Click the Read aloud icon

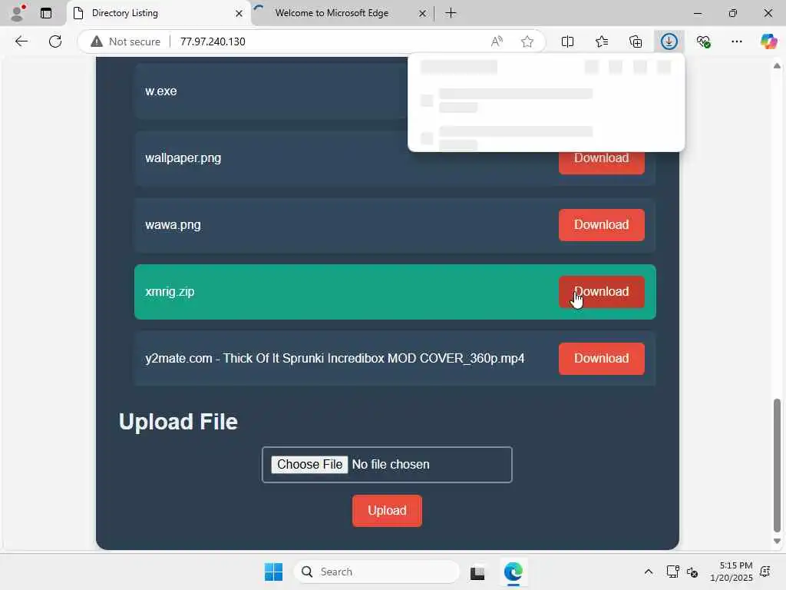pyautogui.click(x=497, y=41)
